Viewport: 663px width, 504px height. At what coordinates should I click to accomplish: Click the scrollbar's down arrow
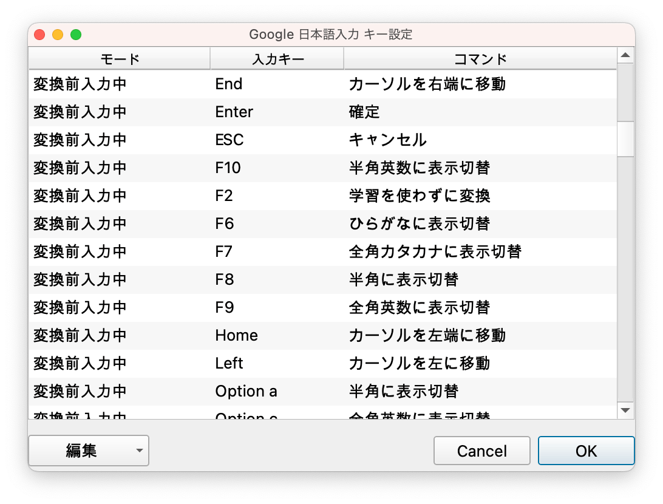pyautogui.click(x=626, y=410)
